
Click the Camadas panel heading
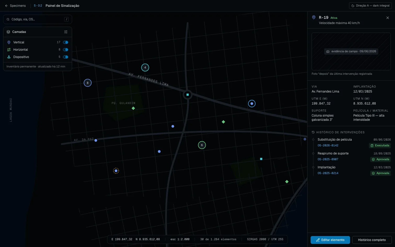[19, 32]
